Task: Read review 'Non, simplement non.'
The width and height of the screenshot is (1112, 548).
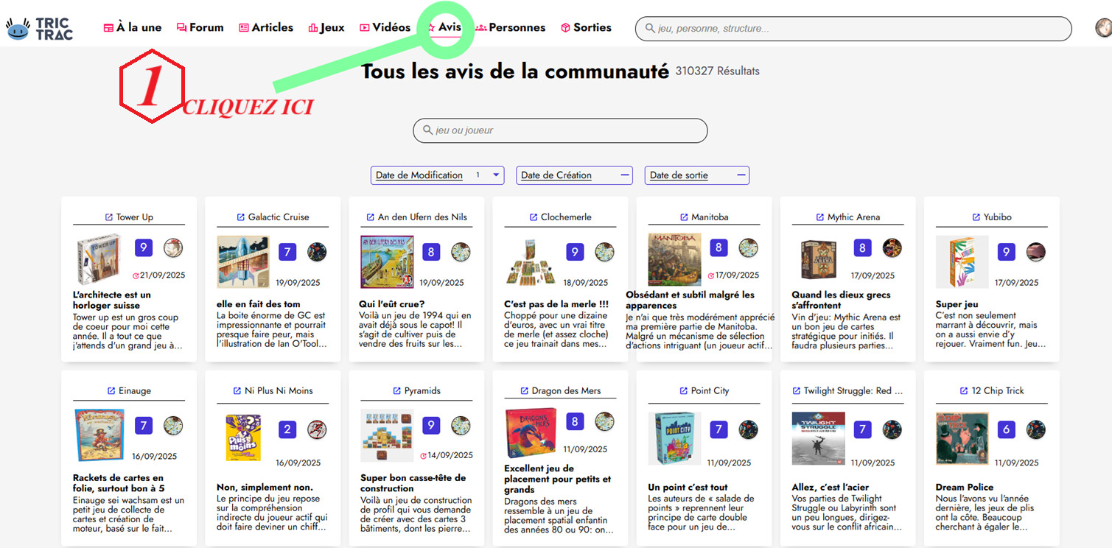Action: (x=265, y=487)
